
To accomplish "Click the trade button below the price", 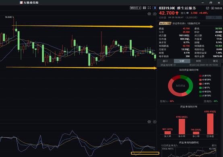I will point(214,17).
